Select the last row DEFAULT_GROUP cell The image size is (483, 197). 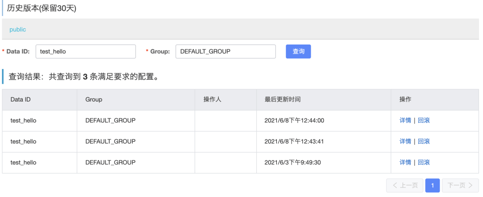click(x=110, y=163)
